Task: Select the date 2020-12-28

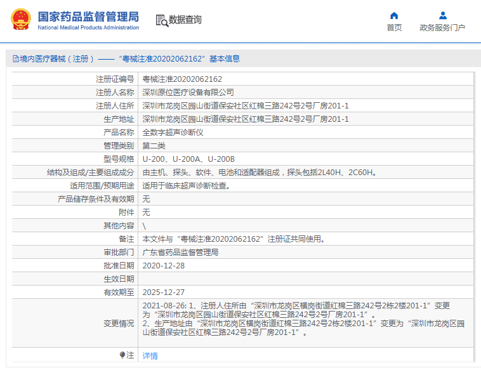Action: pos(164,266)
